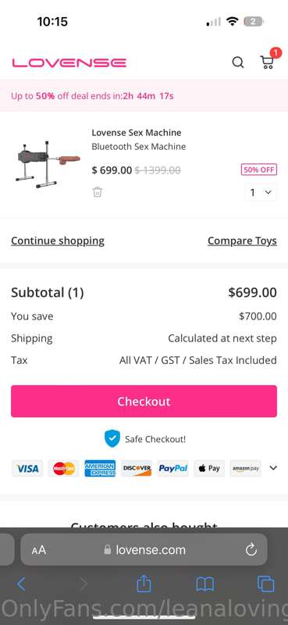This screenshot has height=625, width=288.
Task: Open the search magnifier icon
Action: (238, 62)
